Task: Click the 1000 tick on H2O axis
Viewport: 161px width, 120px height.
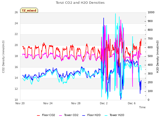Action: [151, 12]
